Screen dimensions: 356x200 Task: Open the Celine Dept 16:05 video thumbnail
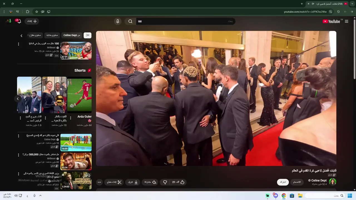pos(76,142)
